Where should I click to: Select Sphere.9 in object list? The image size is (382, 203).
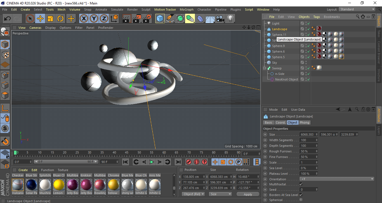pyautogui.click(x=278, y=46)
